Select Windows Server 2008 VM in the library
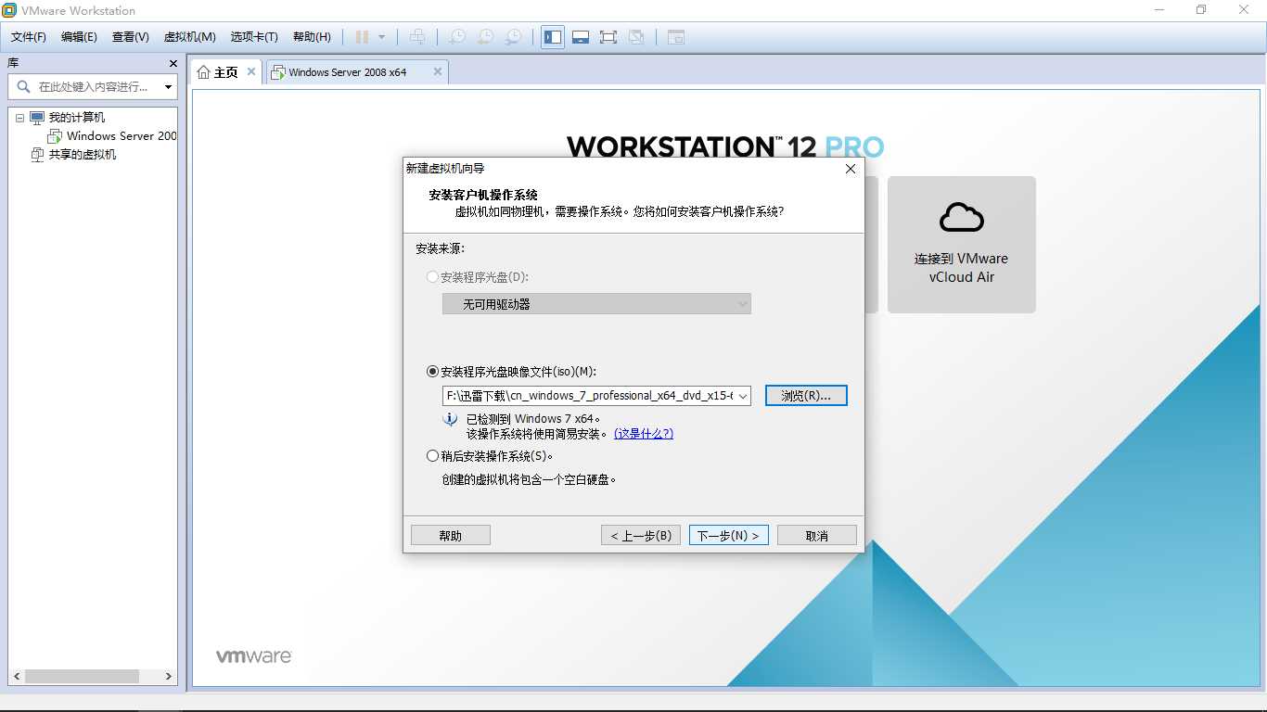The width and height of the screenshot is (1267, 712). tap(121, 136)
